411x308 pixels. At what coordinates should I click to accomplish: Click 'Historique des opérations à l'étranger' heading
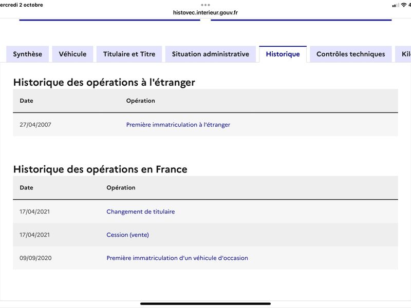[x=104, y=83]
